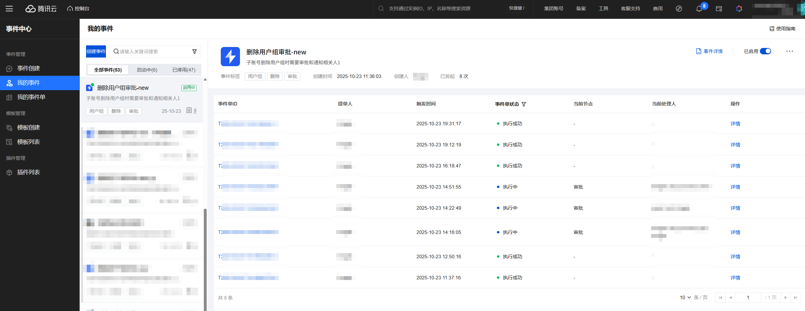Select 我的事件单 in the sidebar
The image size is (805, 311).
(31, 97)
